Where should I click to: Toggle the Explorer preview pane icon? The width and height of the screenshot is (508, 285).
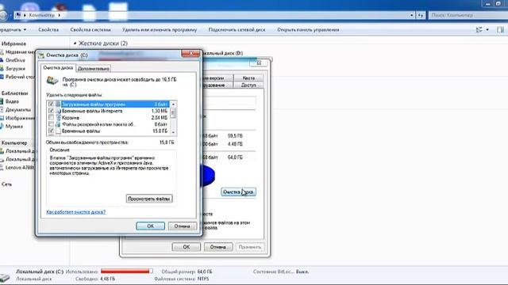click(500, 30)
